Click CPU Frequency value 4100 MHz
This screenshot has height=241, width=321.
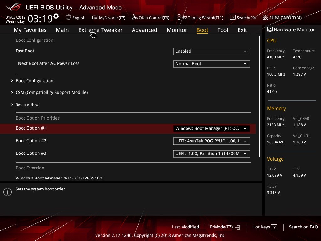pos(276,57)
